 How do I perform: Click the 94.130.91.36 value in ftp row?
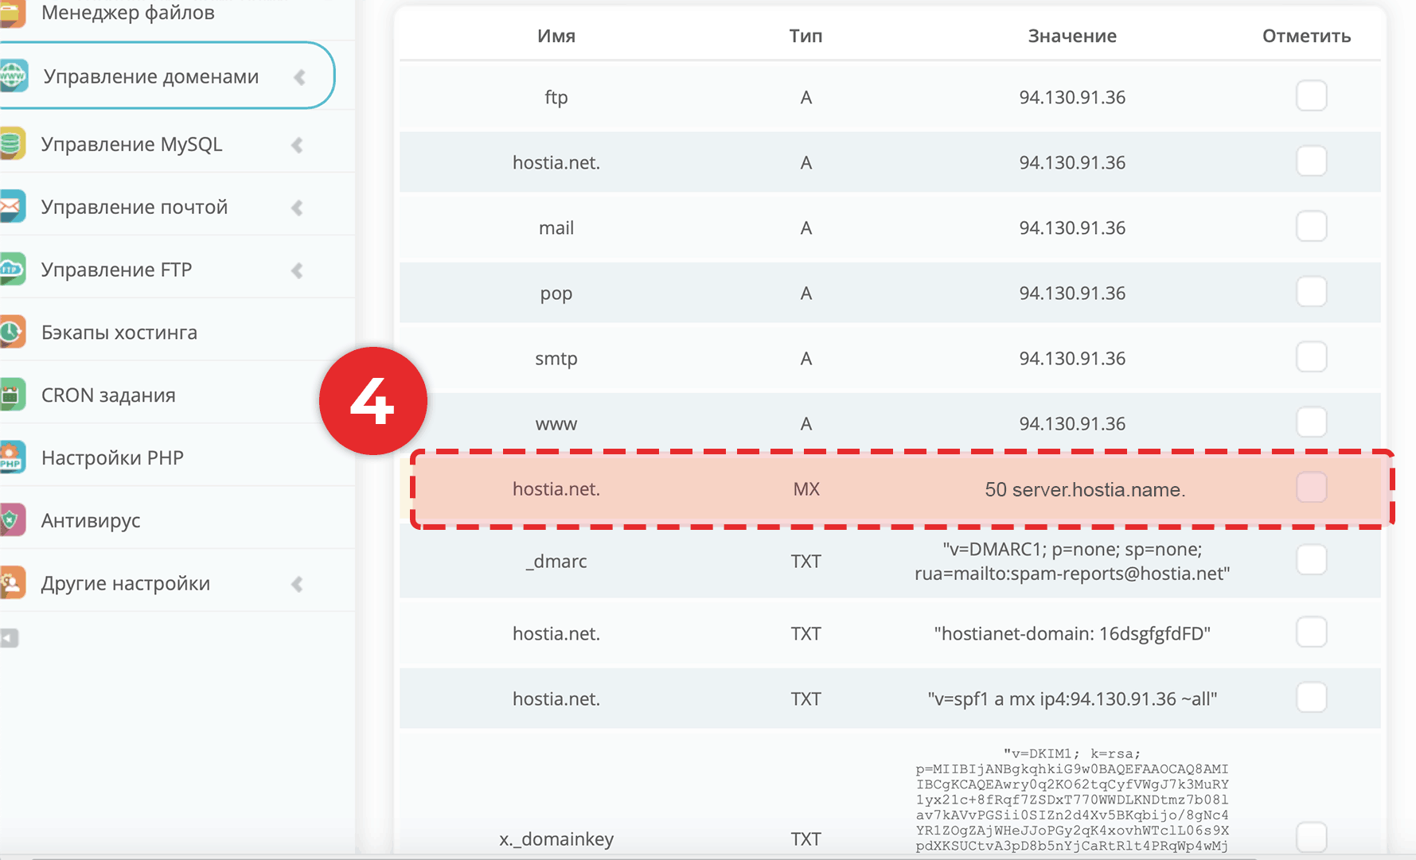tap(1072, 97)
